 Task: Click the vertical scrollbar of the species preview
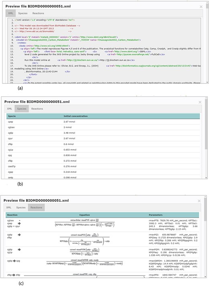(x=206, y=124)
